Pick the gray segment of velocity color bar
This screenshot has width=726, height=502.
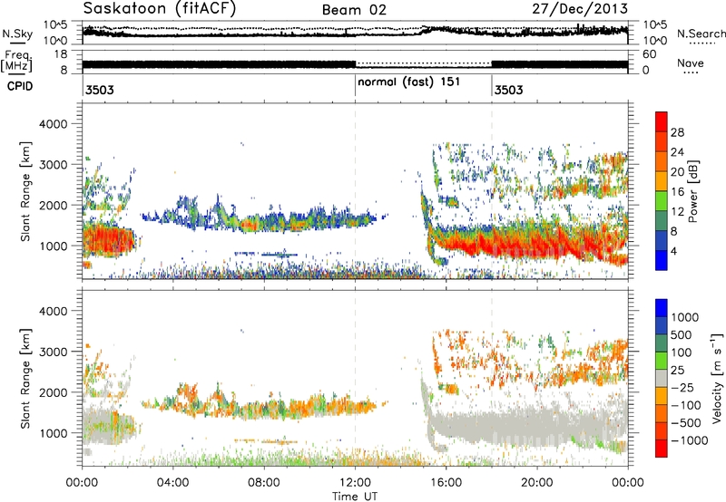[x=662, y=378]
